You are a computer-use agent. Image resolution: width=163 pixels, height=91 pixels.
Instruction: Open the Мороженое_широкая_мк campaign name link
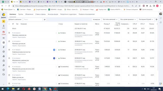[x=20, y=60]
